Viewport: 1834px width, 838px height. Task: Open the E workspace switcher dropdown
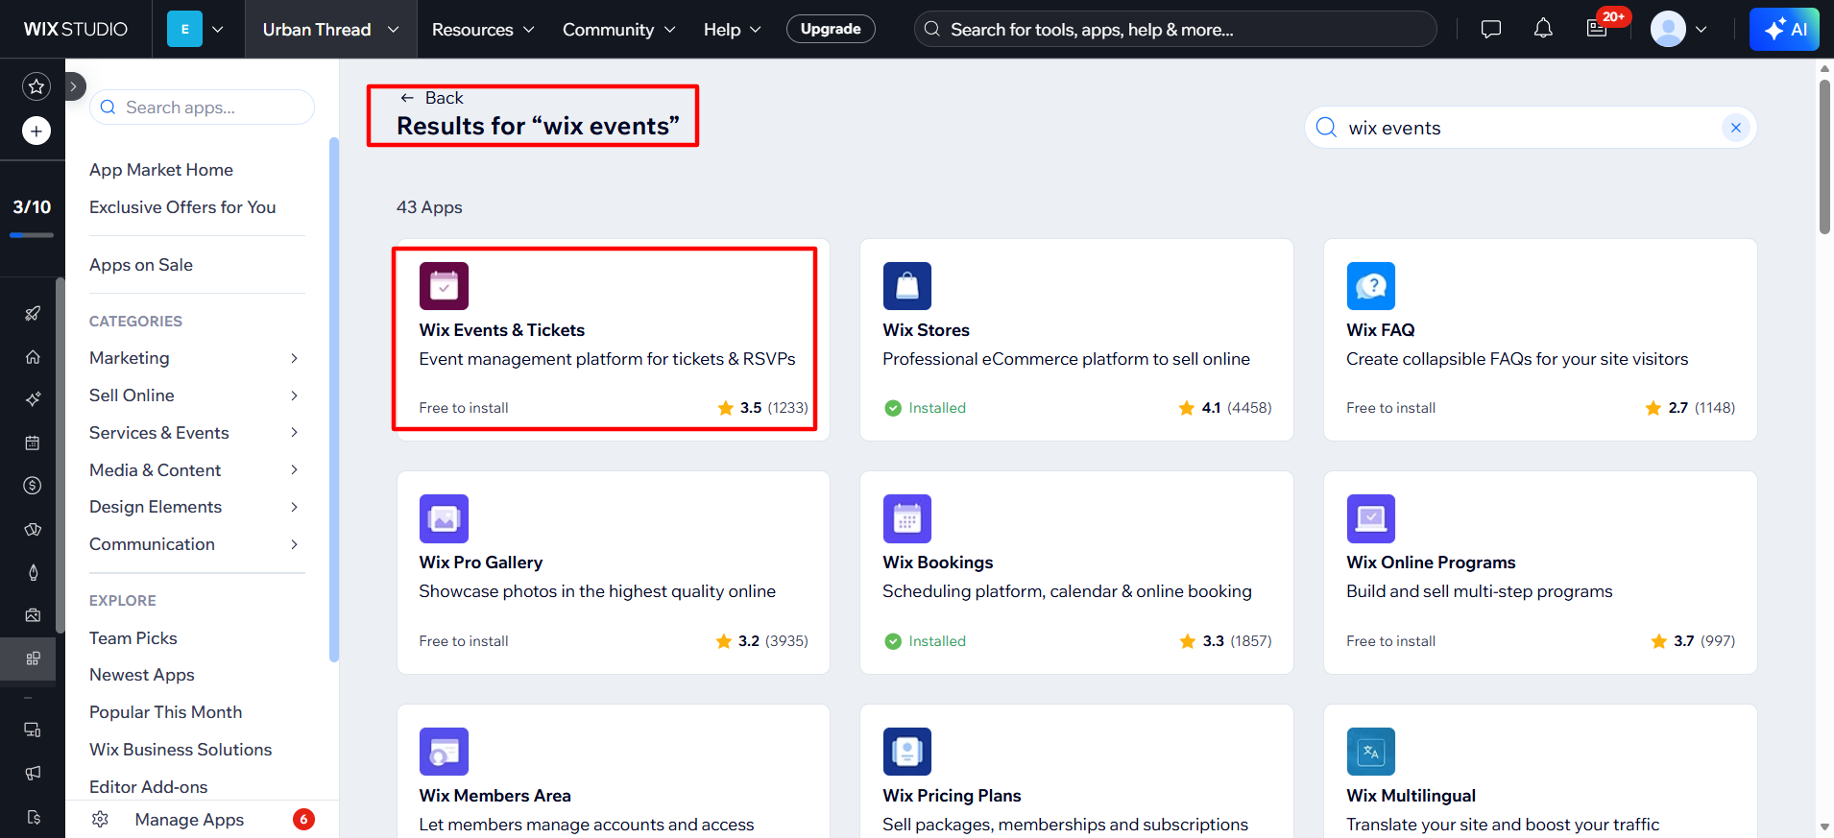(x=195, y=29)
